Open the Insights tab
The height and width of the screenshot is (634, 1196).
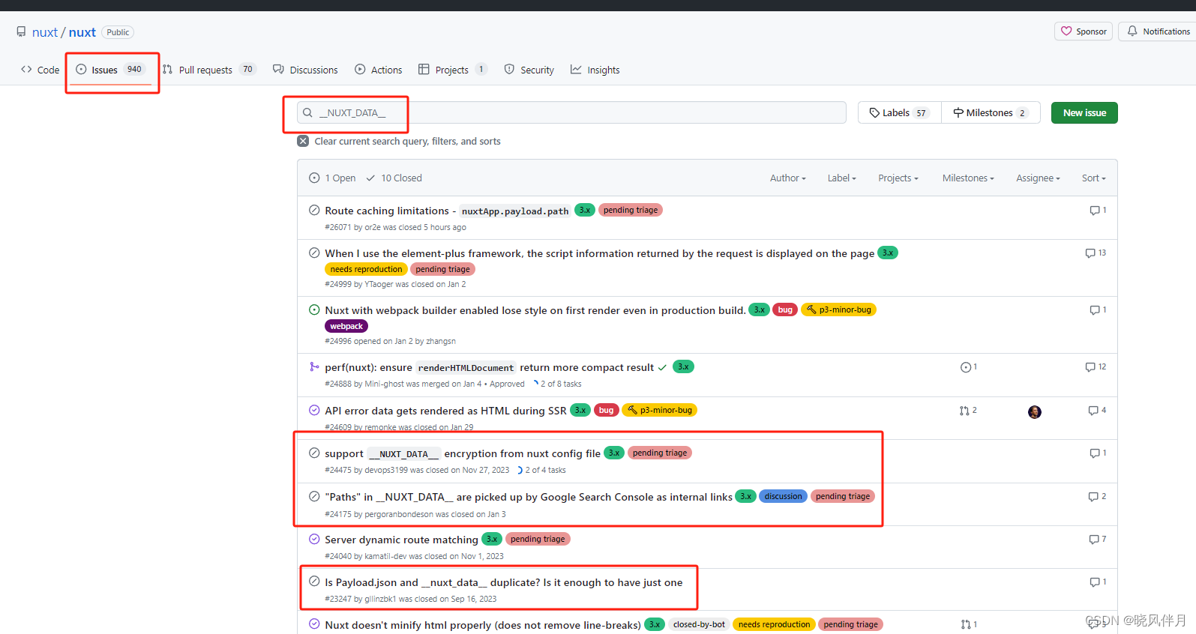[x=595, y=70]
